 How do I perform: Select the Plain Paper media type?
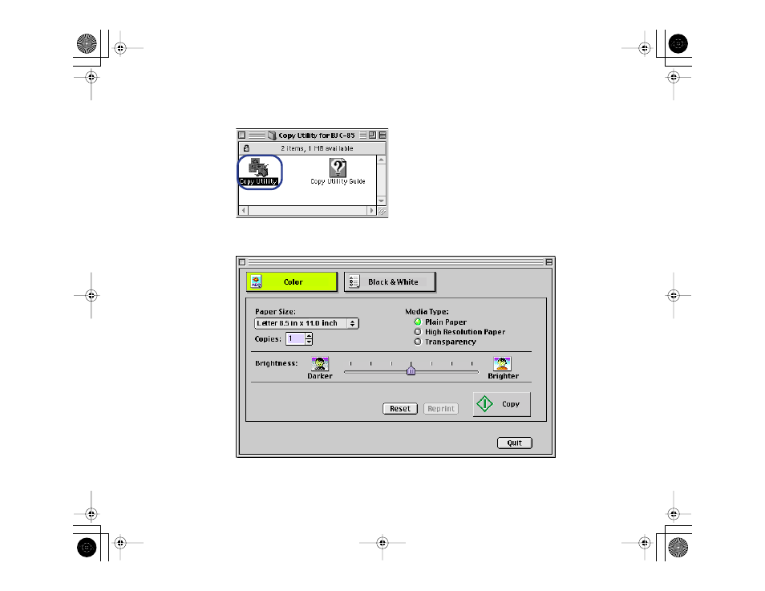tap(418, 322)
